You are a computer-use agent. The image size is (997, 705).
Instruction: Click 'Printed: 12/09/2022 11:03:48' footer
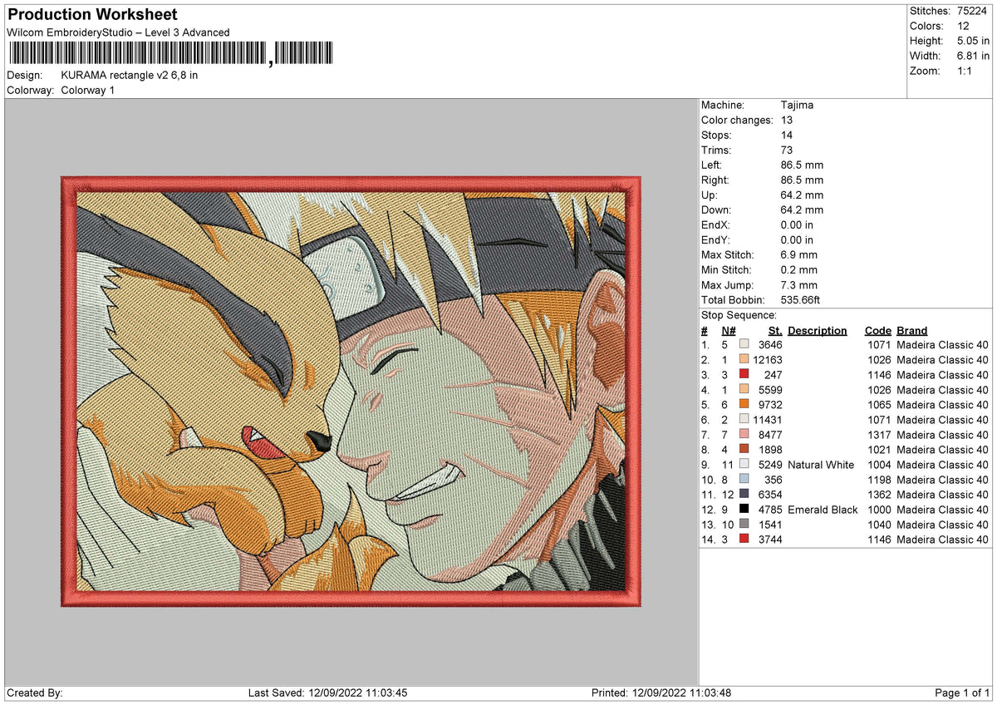661,693
